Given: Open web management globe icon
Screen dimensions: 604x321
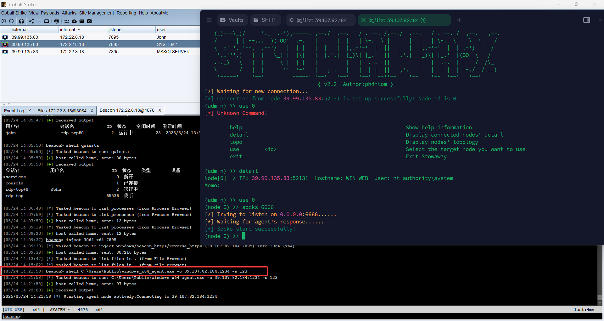Looking at the screenshot, I should [x=57, y=21].
